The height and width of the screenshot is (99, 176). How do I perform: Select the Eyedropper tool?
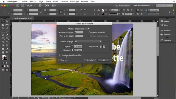pos(7,49)
